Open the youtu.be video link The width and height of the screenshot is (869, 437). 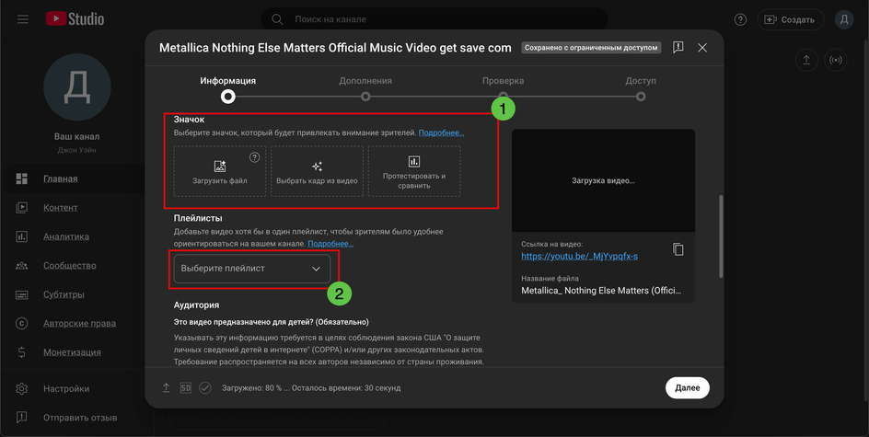(579, 256)
